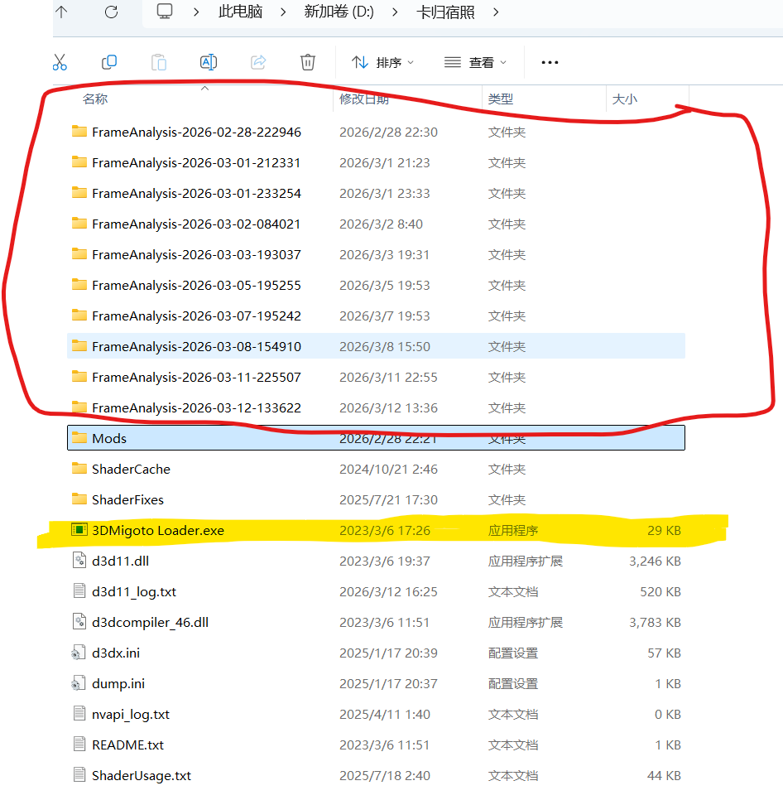The image size is (783, 800).
Task: Click the Up arrow navigation button
Action: [62, 12]
